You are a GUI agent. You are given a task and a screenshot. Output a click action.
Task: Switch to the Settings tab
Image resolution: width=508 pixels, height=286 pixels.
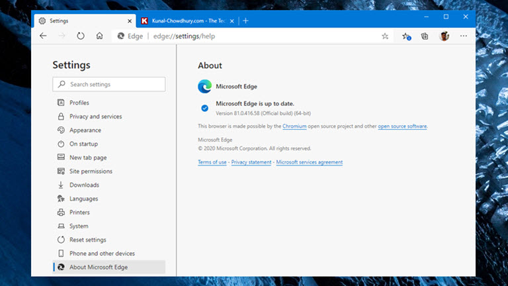tap(85, 21)
